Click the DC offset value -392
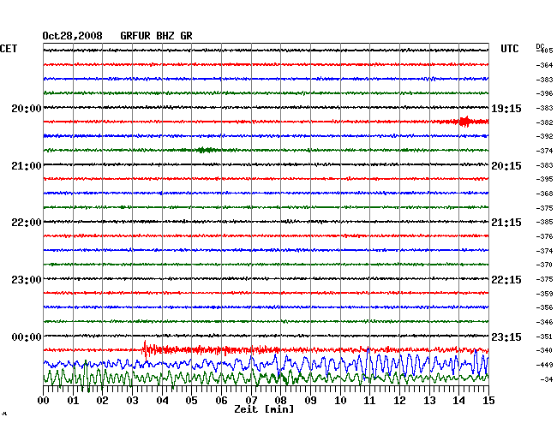The height and width of the screenshot is (423, 557). (x=544, y=136)
